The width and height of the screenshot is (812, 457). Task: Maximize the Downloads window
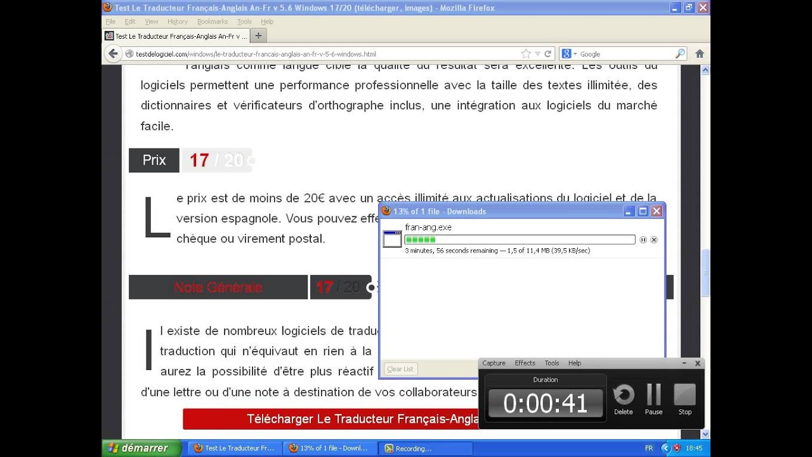tap(643, 211)
